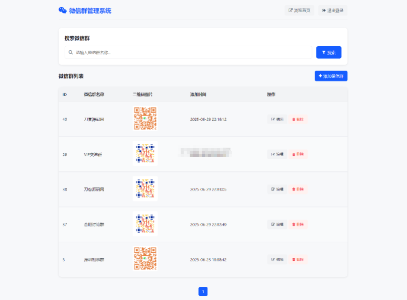This screenshot has height=300, width=407.
Task: Click 退出登录 to log out
Action: (x=332, y=10)
